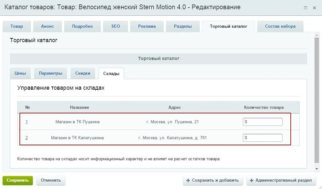
Task: Maximize the product edit dialog window
Action: pos(306,8)
